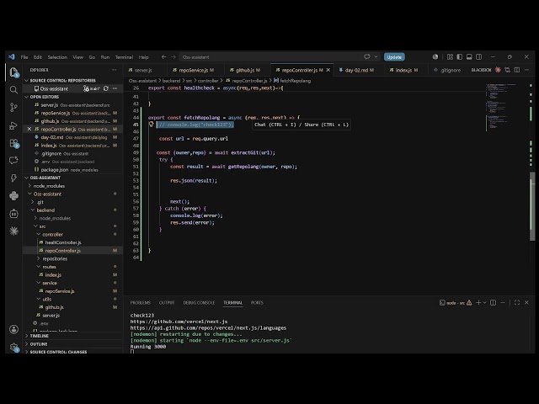Open the Copilot chat icon in title bar
The height and width of the screenshot is (404, 539).
pyautogui.click(x=367, y=56)
